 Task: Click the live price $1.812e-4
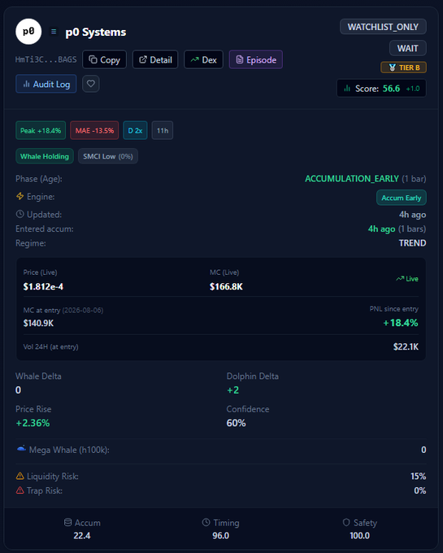coord(43,287)
